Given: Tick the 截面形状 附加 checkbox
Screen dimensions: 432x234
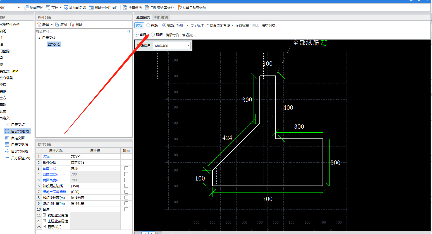Looking at the screenshot, I should click(126, 168).
